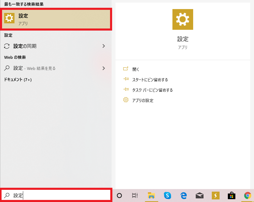Open the Mail app on taskbar
254x202 pixels.
(200, 196)
